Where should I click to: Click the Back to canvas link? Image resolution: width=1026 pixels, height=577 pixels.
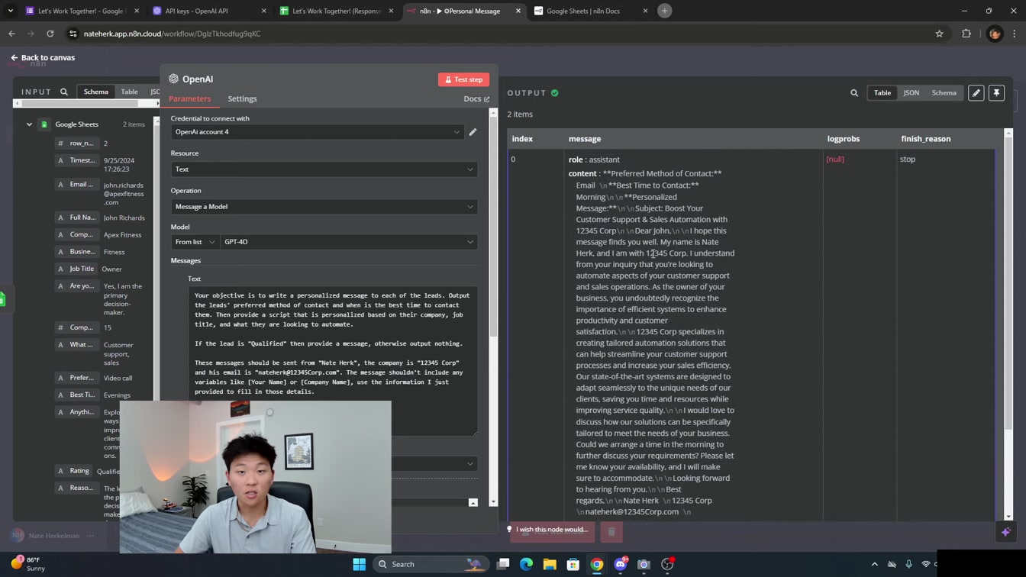coord(43,57)
